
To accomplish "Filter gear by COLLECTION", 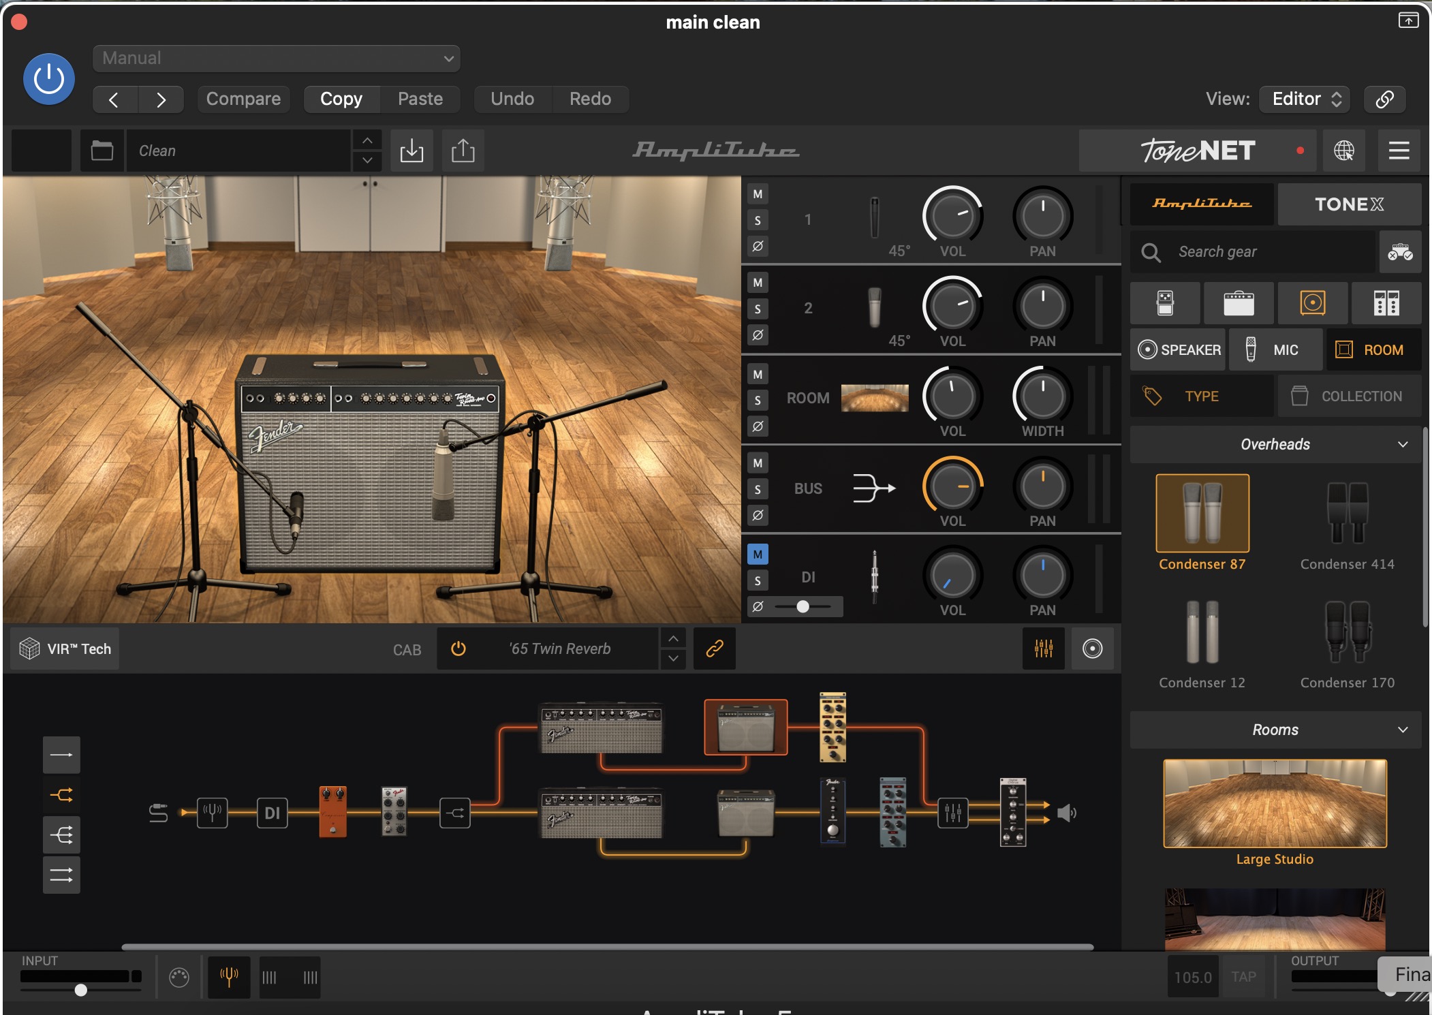I will tap(1350, 396).
